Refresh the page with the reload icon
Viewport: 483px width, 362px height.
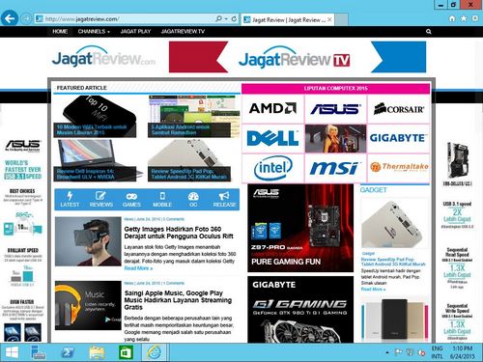pyautogui.click(x=234, y=19)
